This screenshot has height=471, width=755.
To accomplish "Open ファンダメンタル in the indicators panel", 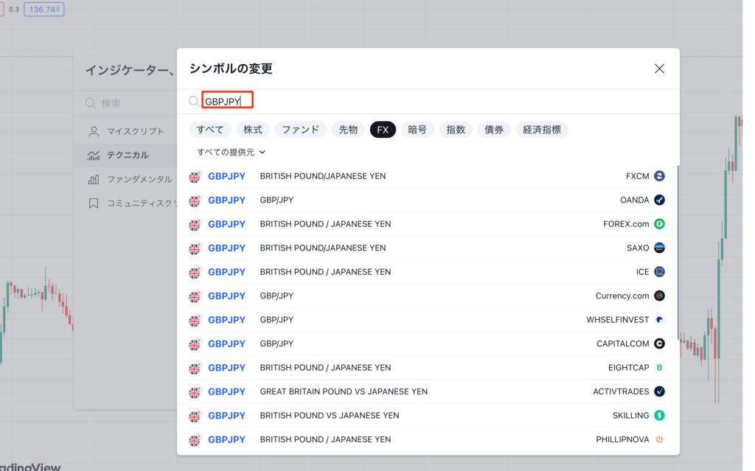I will [x=126, y=179].
